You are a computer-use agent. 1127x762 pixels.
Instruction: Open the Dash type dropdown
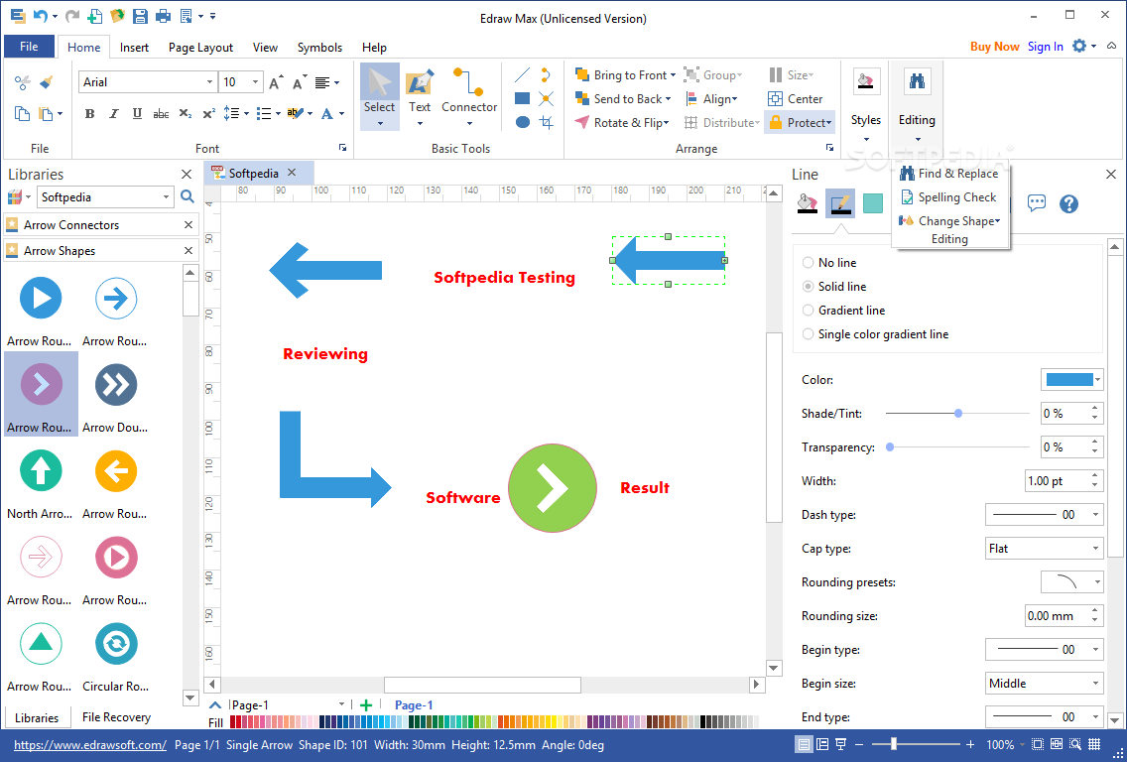pyautogui.click(x=1044, y=515)
